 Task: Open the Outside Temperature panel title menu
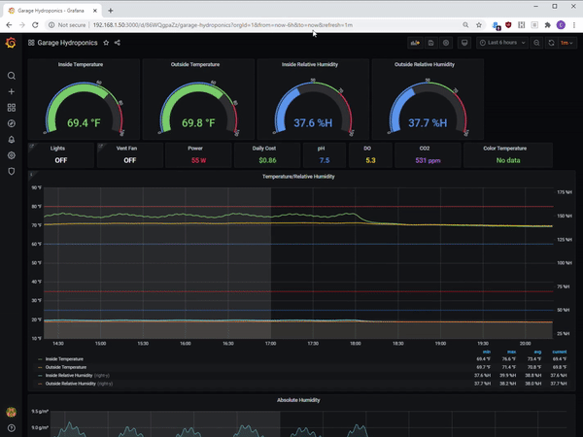tap(195, 64)
